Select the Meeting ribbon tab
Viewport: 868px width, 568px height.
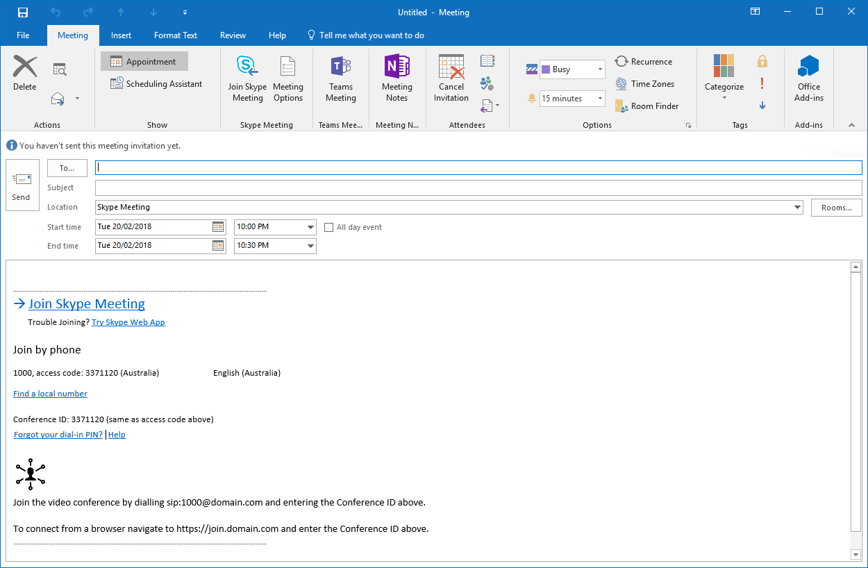click(73, 35)
